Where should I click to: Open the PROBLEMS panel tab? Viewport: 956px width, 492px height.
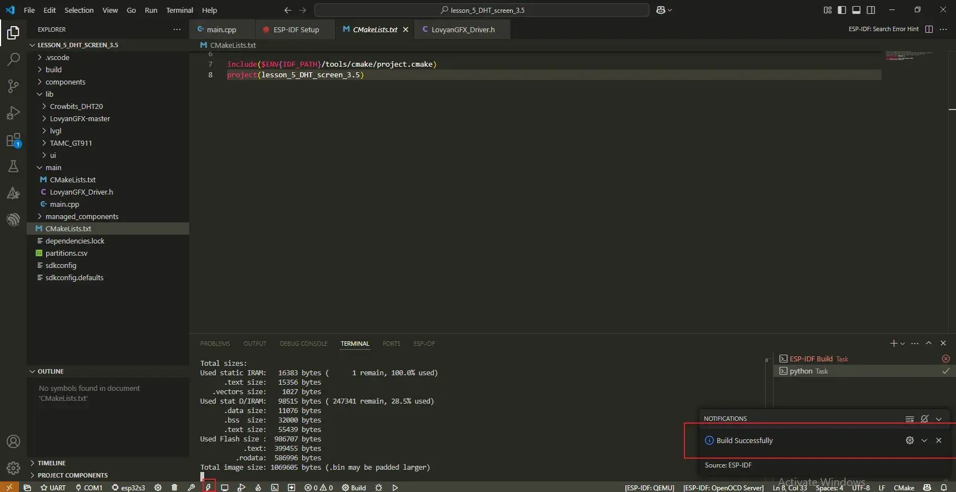(215, 344)
